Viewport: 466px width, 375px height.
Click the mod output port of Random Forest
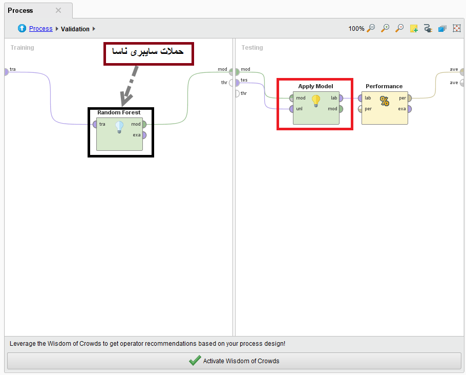(144, 124)
